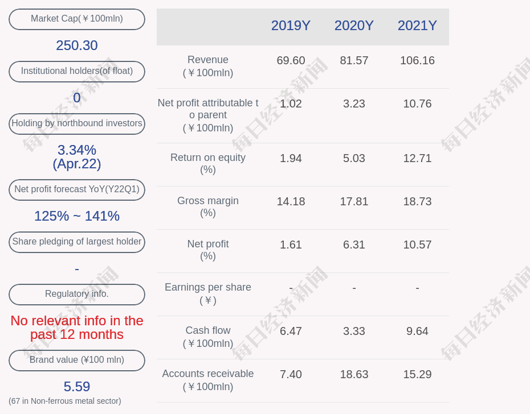
Task: Open the Brand value (¥100 mln) pill
Action: click(76, 360)
